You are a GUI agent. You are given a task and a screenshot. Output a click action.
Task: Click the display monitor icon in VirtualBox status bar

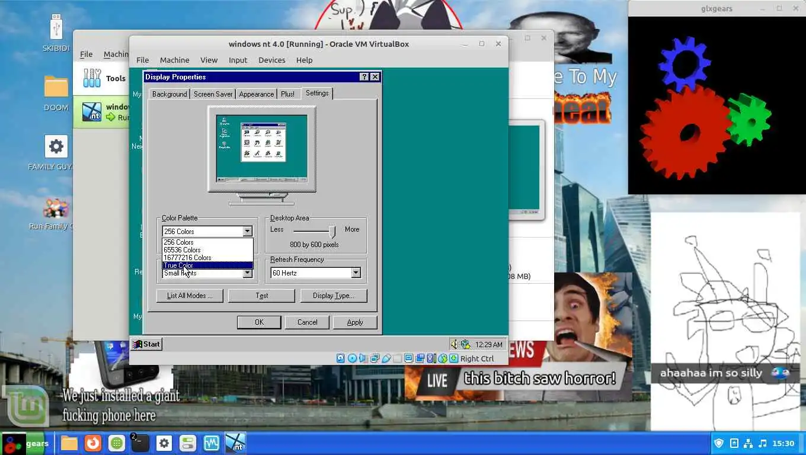pyautogui.click(x=408, y=358)
